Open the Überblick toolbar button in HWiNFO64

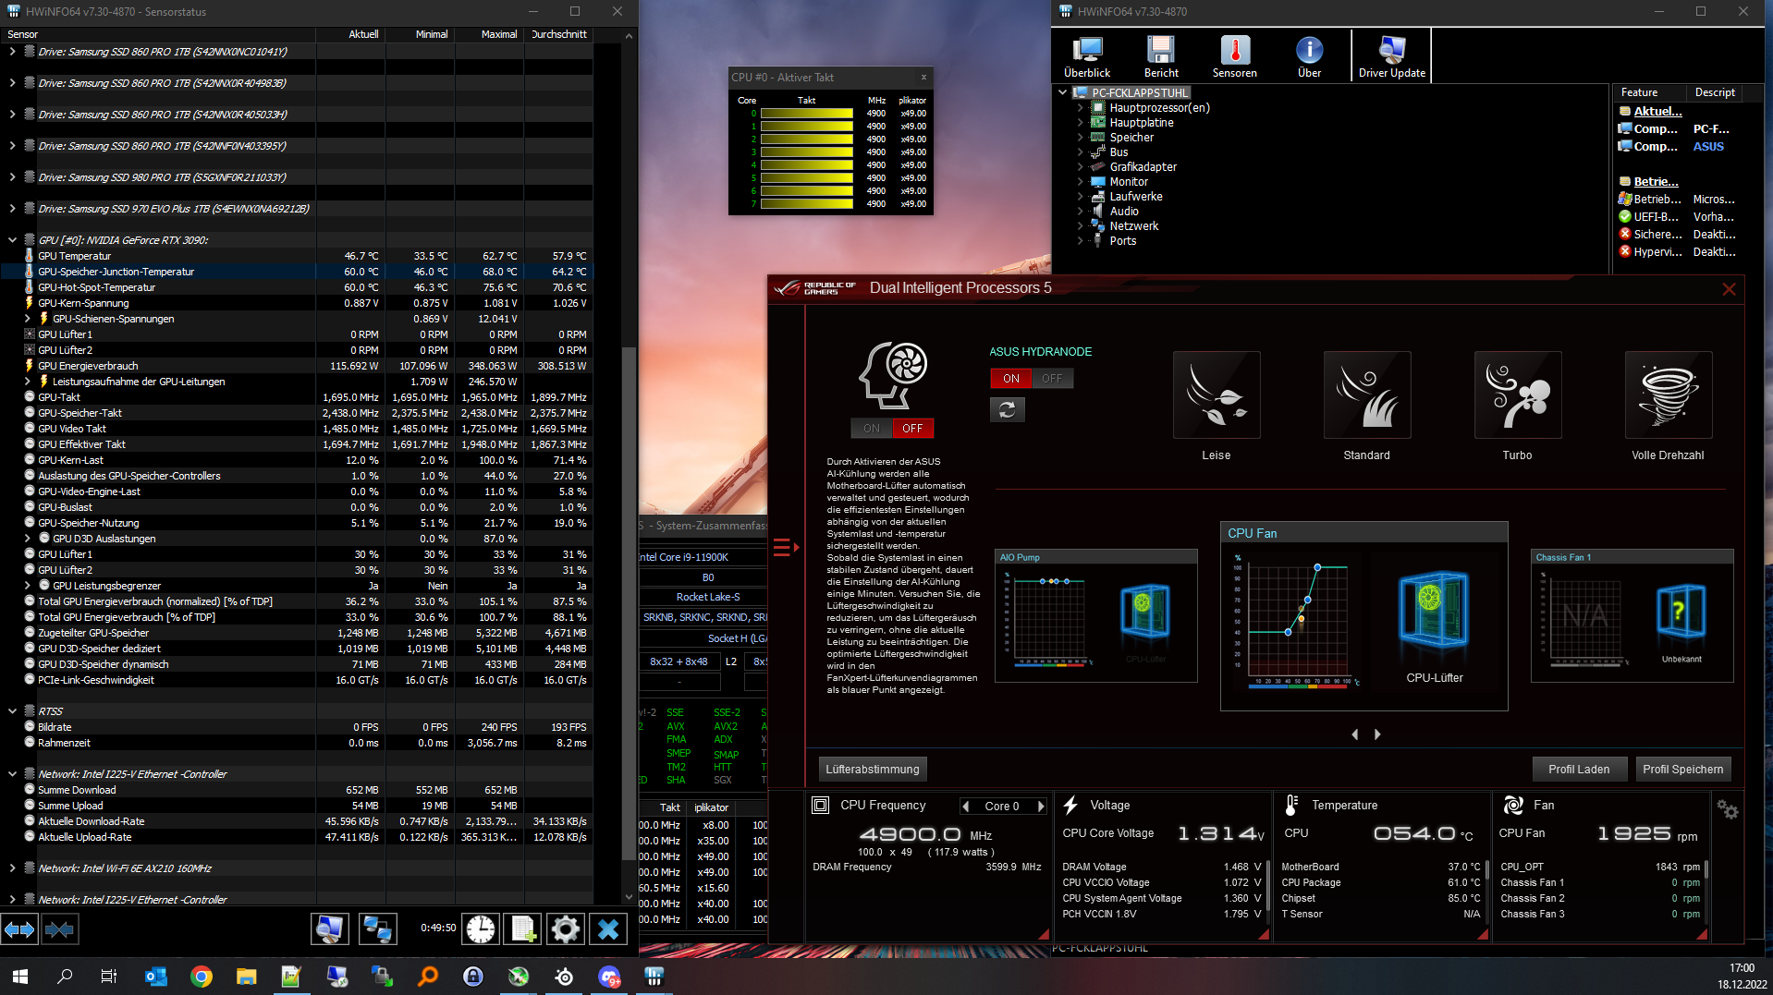1087,56
